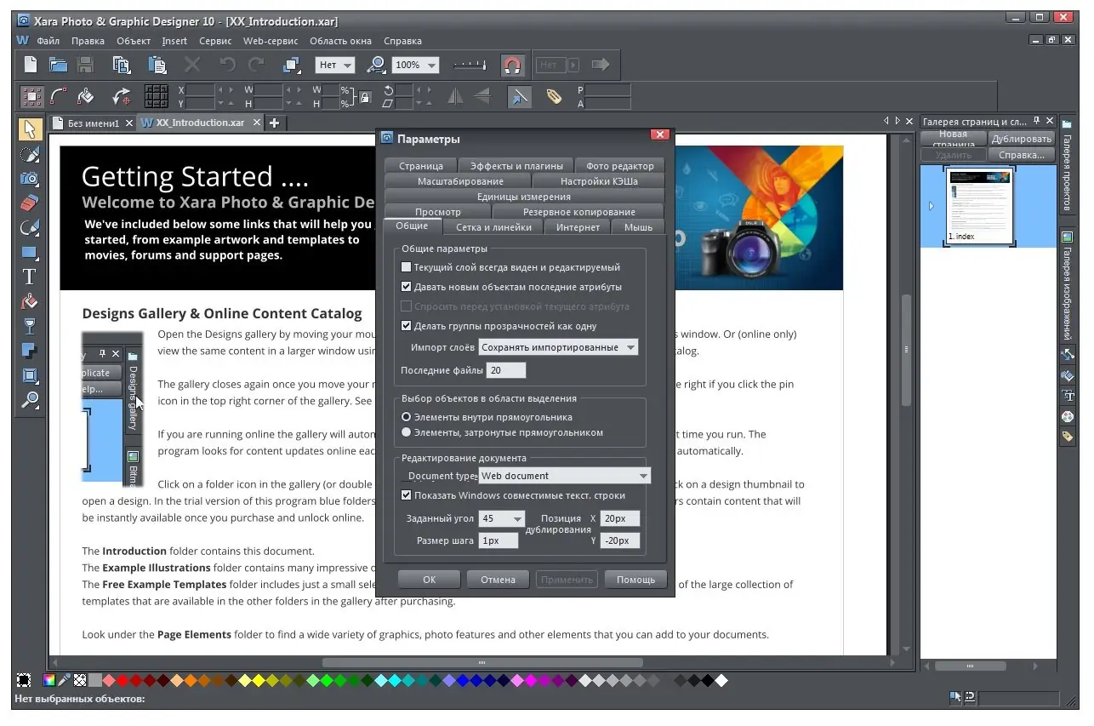Select the Text tool
Viewport: 1094px width, 726px height.
30,277
